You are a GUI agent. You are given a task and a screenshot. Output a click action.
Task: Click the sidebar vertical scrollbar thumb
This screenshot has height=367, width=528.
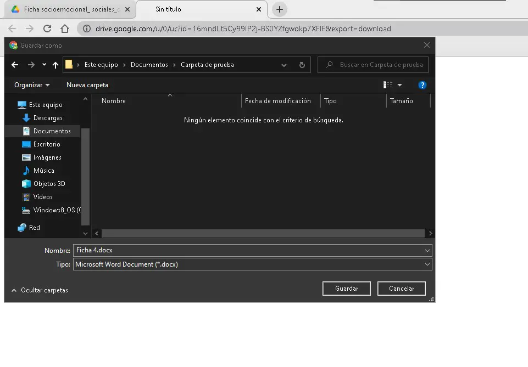(86, 177)
